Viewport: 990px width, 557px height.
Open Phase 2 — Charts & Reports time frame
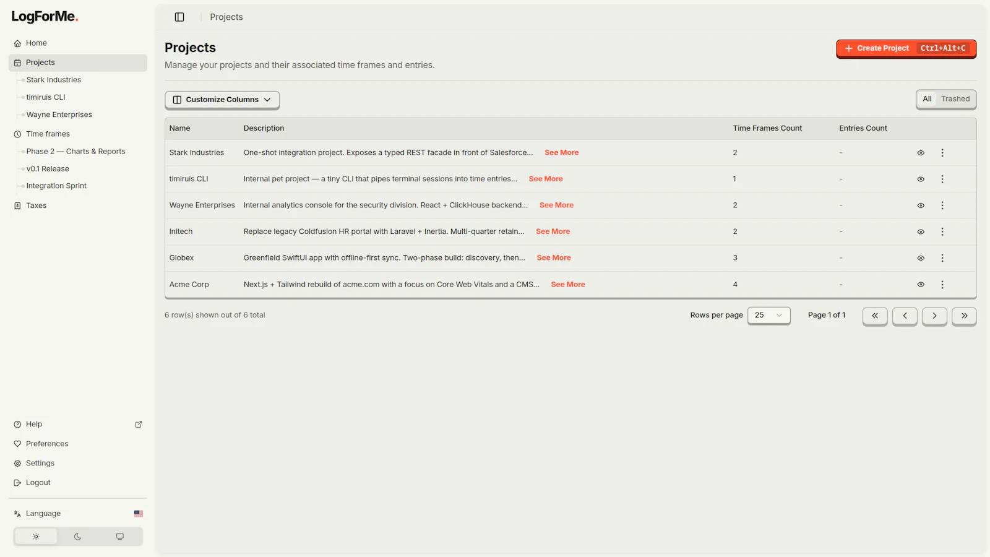75,152
